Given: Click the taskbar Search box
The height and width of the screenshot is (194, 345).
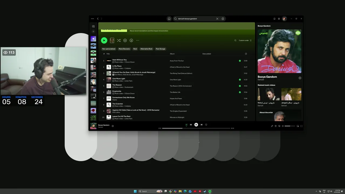Looking at the screenshot, I should click(150, 191).
